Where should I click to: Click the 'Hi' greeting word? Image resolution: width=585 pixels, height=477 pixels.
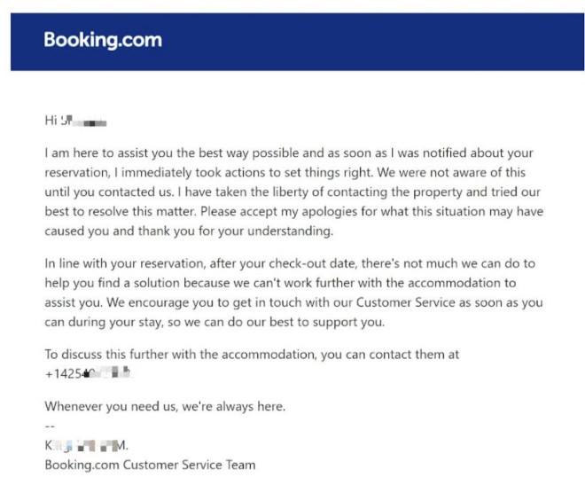(51, 121)
